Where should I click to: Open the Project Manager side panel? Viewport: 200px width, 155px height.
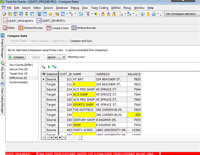coord(3,46)
